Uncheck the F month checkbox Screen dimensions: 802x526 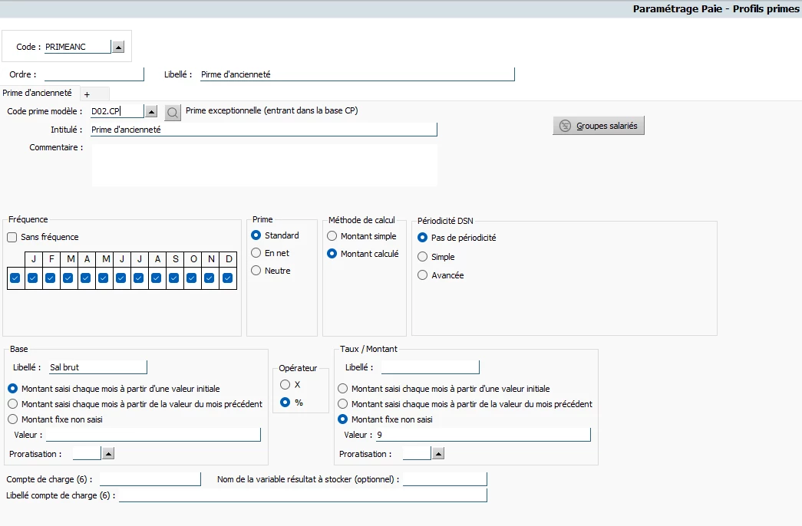click(50, 278)
